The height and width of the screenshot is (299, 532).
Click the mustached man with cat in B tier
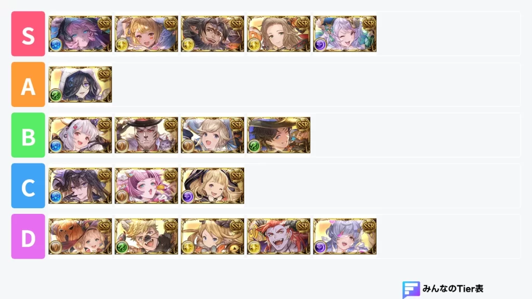pyautogui.click(x=146, y=135)
